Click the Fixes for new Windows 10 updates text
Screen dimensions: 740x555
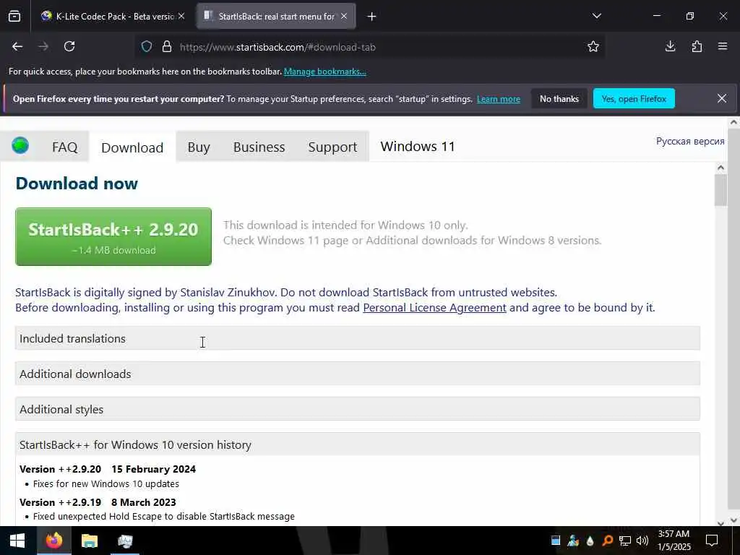pyautogui.click(x=106, y=483)
